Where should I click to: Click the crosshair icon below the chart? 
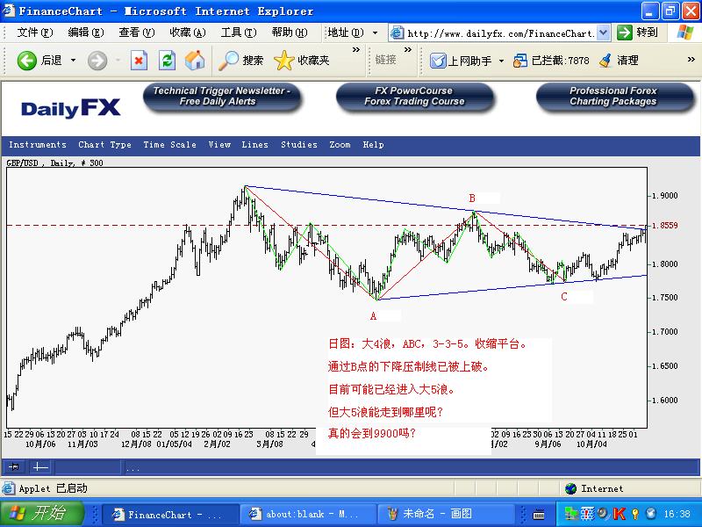coord(40,467)
